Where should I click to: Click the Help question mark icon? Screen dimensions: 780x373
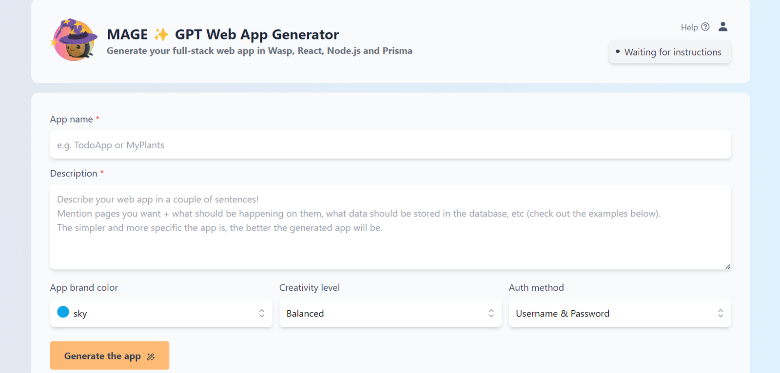[705, 27]
